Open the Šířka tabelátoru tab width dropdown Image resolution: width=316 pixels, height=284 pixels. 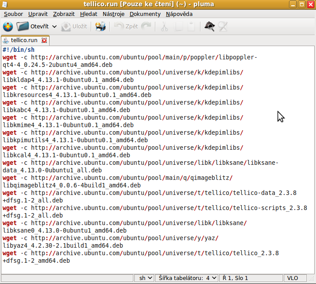pos(186,278)
